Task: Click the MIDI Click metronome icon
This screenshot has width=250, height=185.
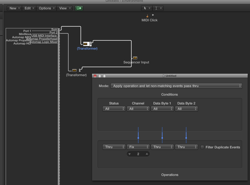Action: tap(147, 16)
